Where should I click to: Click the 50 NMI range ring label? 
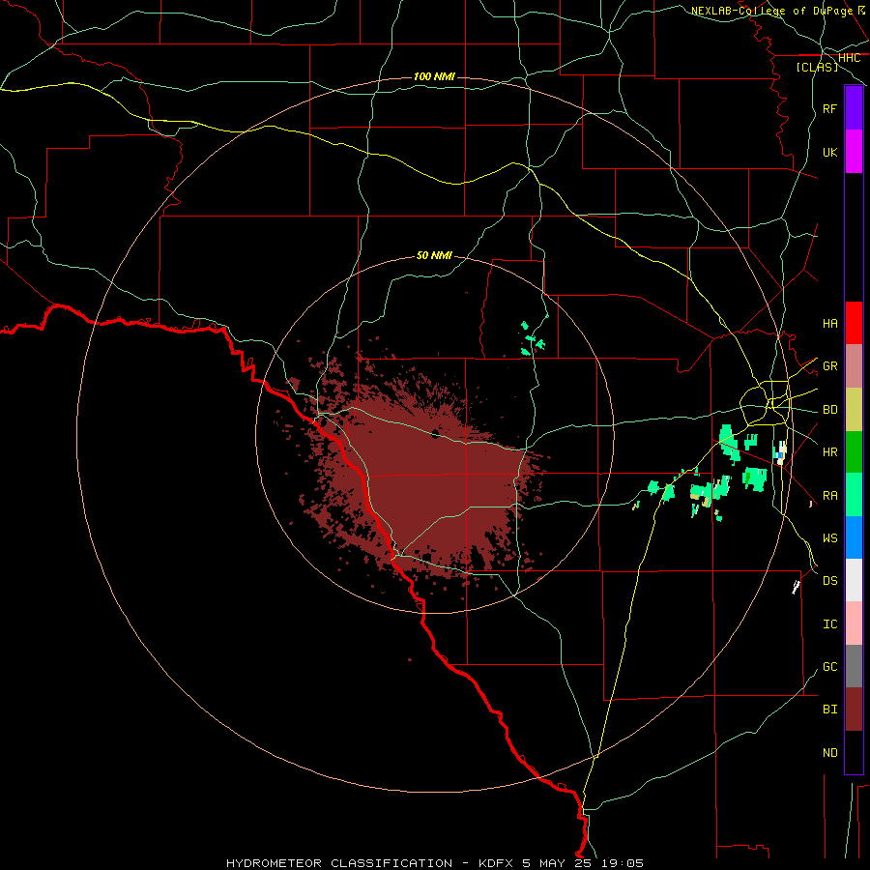pos(434,255)
